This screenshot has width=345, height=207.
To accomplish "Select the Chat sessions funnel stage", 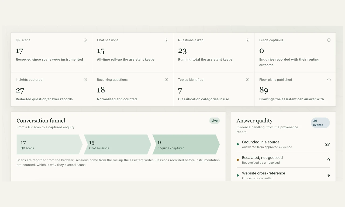I will [118, 144].
